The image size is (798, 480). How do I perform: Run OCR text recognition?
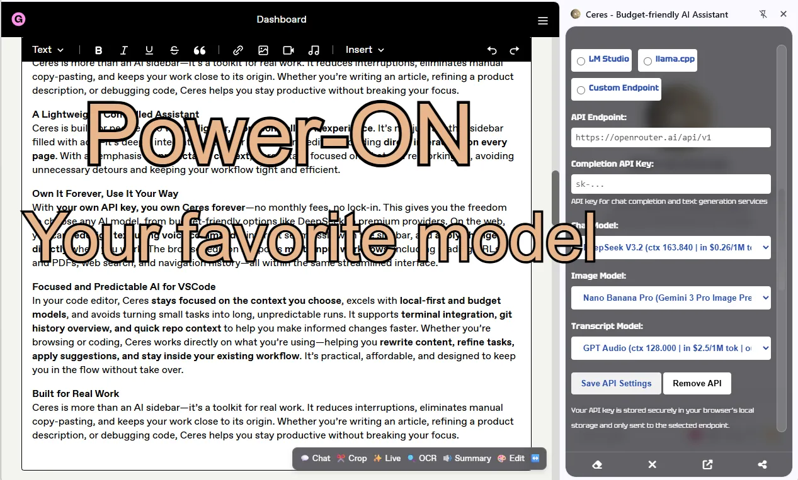422,458
